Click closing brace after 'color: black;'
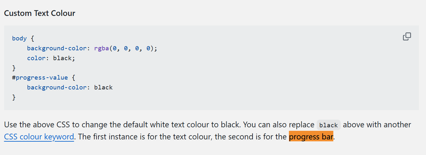 click(14, 68)
